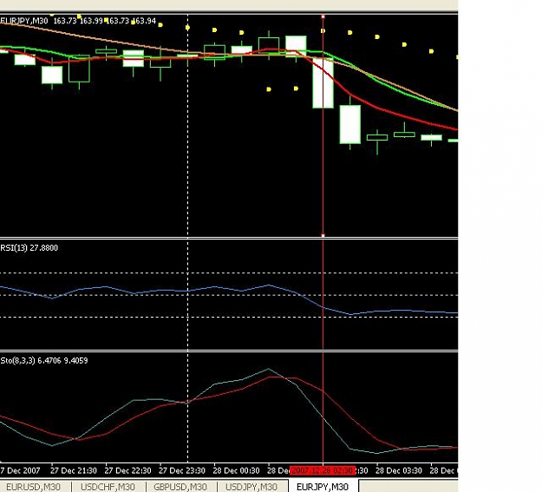Open the USDCHF,M30 chart tab
Screen dimensions: 542x492
tap(108, 487)
